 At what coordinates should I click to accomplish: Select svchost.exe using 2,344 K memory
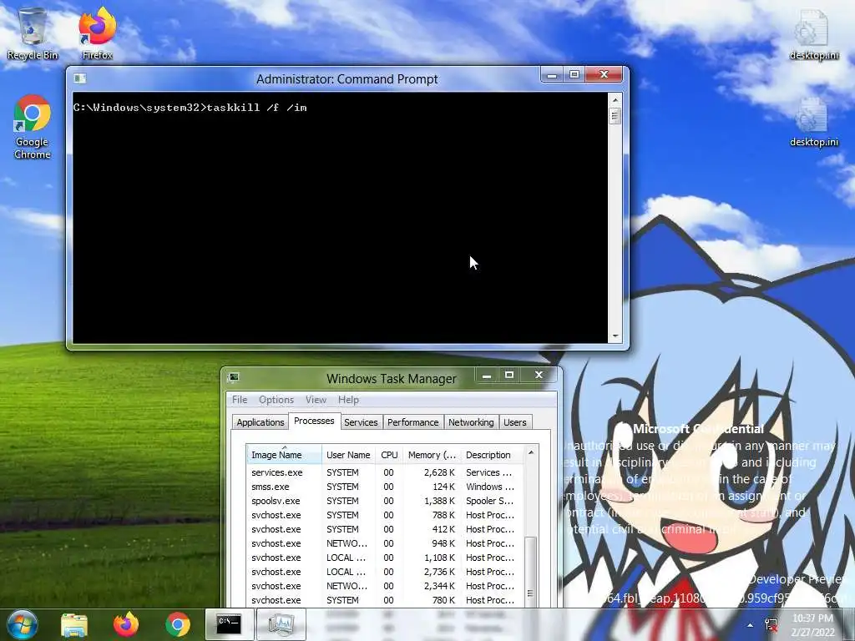click(x=384, y=586)
